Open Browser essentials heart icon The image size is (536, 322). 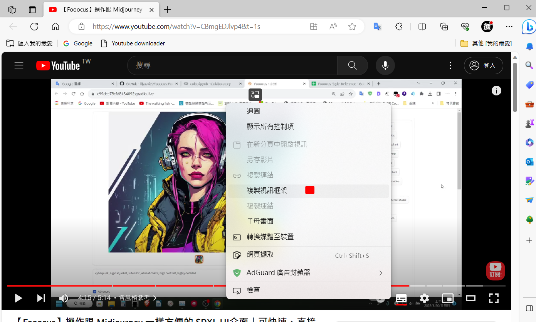point(465,27)
